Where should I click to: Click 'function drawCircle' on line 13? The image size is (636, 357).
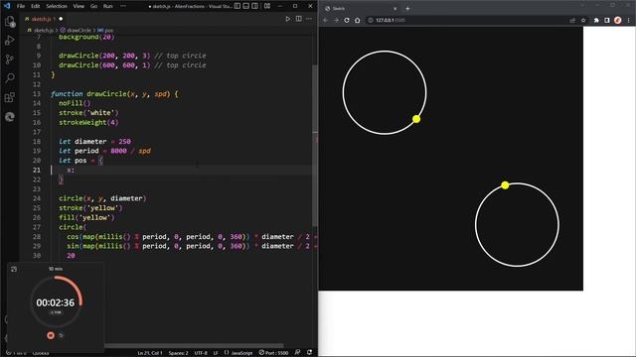coord(88,94)
